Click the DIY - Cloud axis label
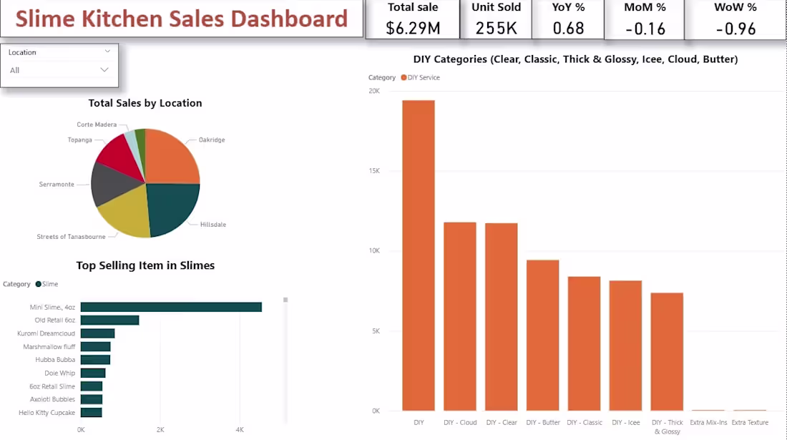787x440 pixels. [x=460, y=422]
